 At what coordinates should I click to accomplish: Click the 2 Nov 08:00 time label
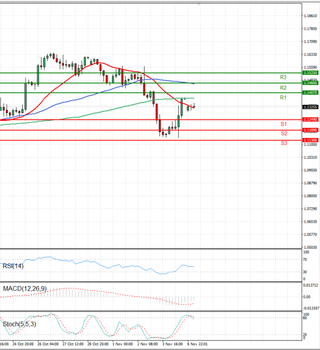(148, 344)
